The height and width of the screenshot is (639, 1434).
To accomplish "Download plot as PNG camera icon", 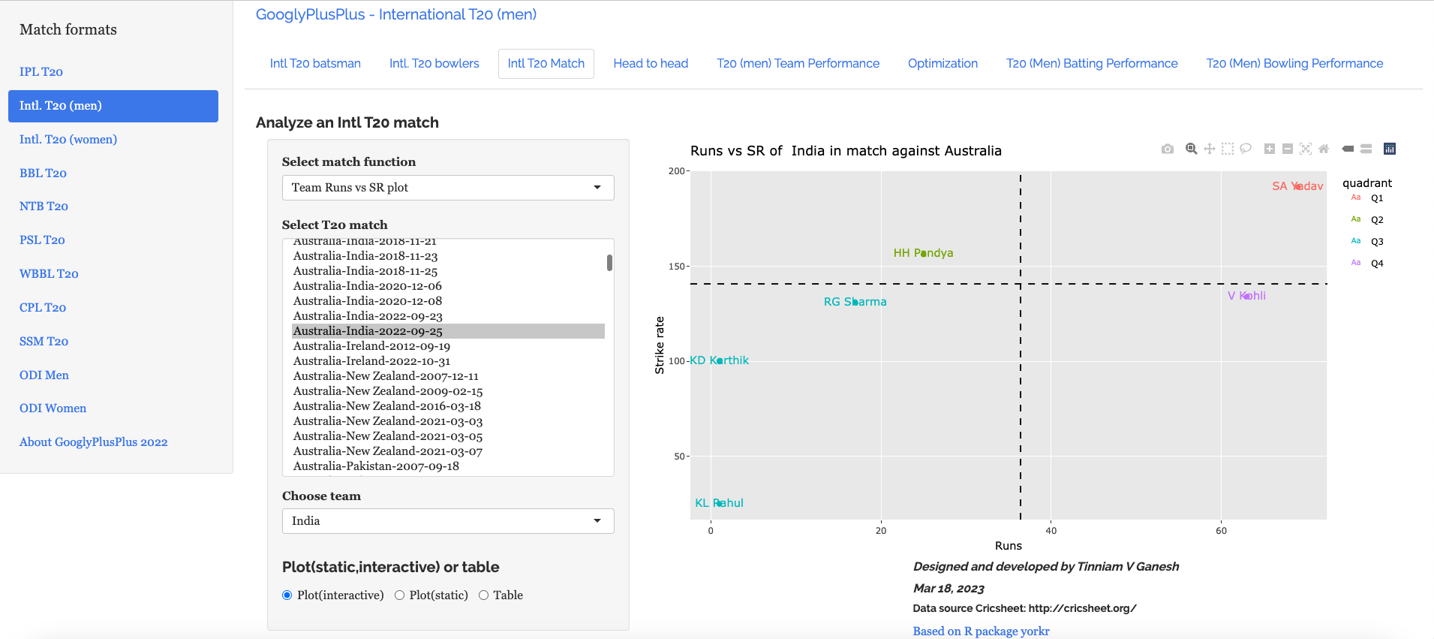I will coord(1167,149).
